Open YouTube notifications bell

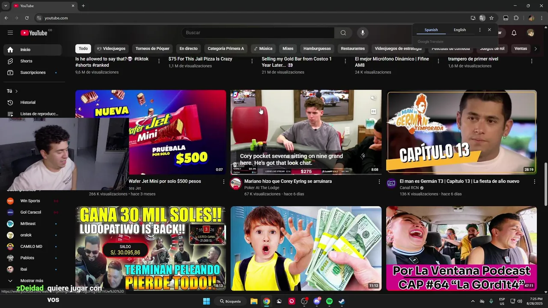(x=514, y=33)
